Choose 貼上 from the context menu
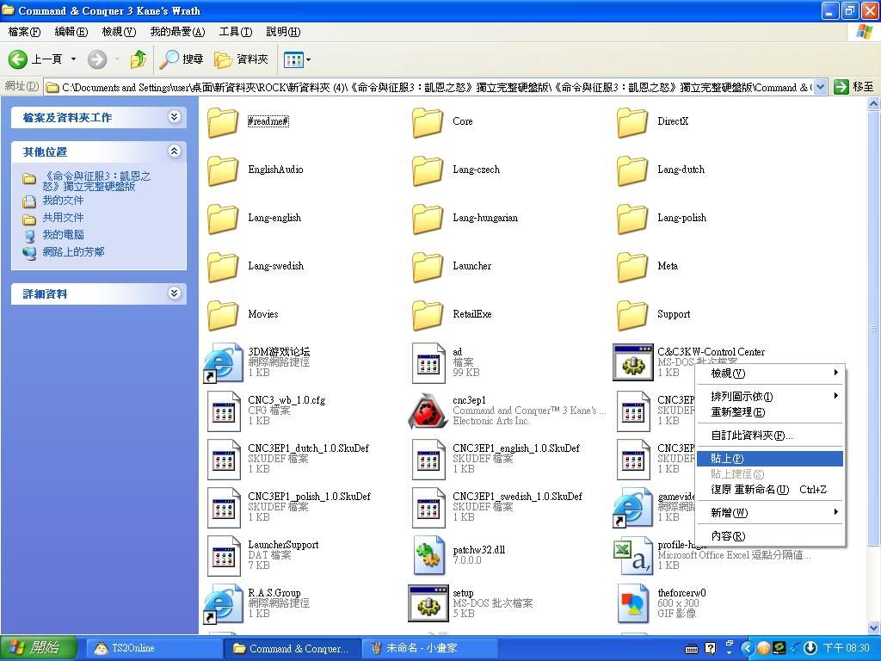 pyautogui.click(x=727, y=459)
